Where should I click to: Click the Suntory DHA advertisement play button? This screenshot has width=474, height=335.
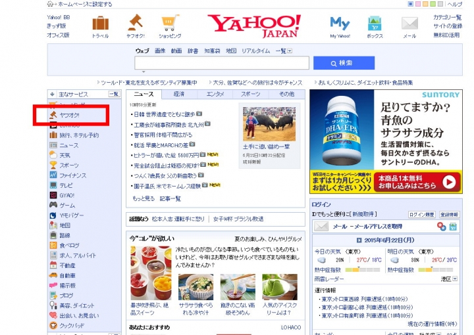(x=449, y=182)
